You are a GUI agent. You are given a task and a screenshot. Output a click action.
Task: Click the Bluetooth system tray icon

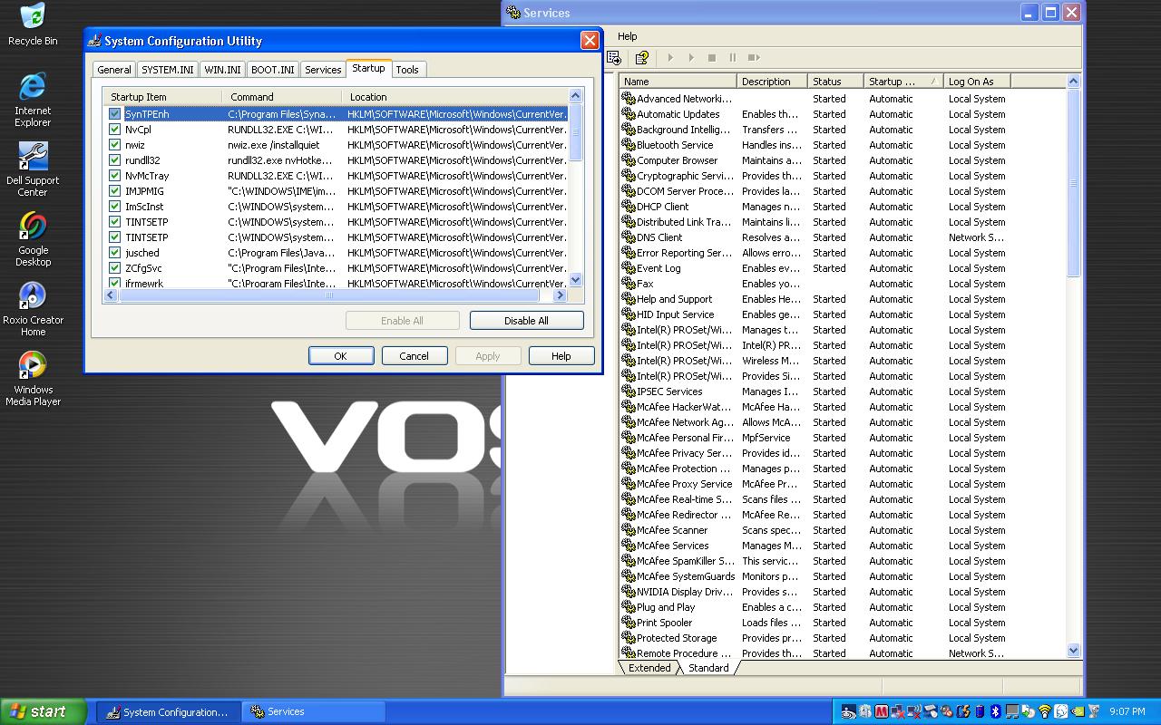[x=995, y=712]
